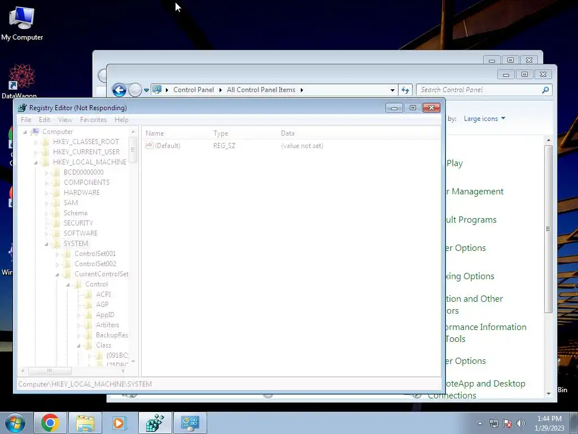The height and width of the screenshot is (434, 578).
Task: Expand the HKEY_CURRENT_USER key
Action: pyautogui.click(x=36, y=152)
